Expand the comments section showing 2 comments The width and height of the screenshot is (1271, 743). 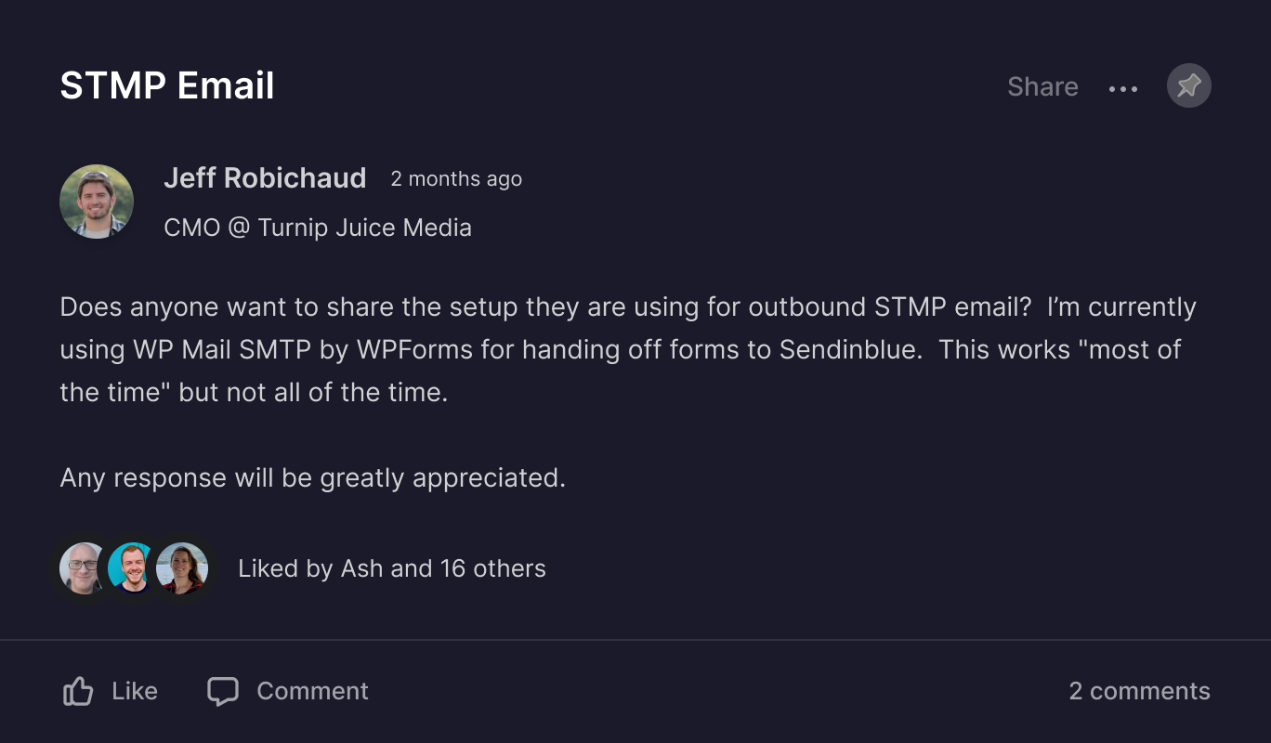[1140, 691]
